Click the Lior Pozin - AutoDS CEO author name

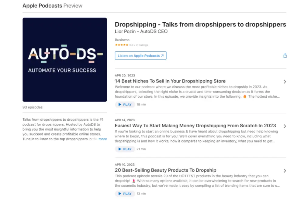141,32
